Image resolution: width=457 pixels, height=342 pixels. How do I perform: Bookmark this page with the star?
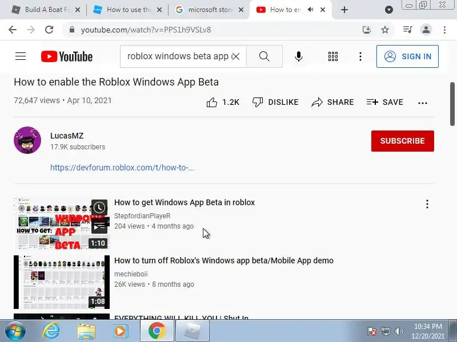click(385, 30)
